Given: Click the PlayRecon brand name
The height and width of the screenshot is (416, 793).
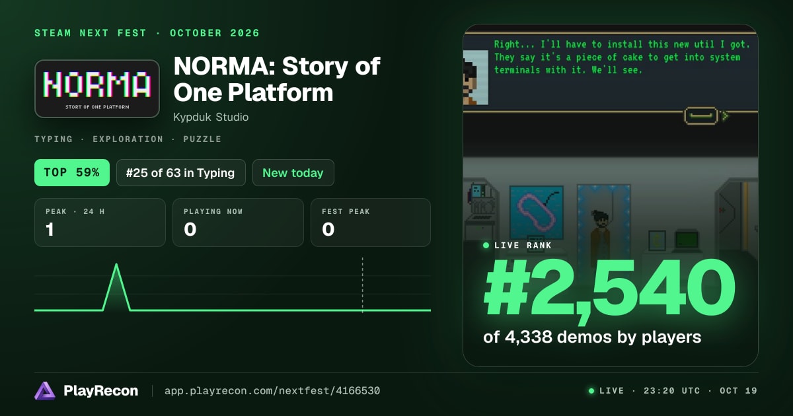Looking at the screenshot, I should (x=101, y=391).
